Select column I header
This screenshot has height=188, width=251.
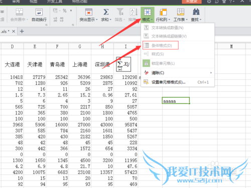click(x=125, y=46)
